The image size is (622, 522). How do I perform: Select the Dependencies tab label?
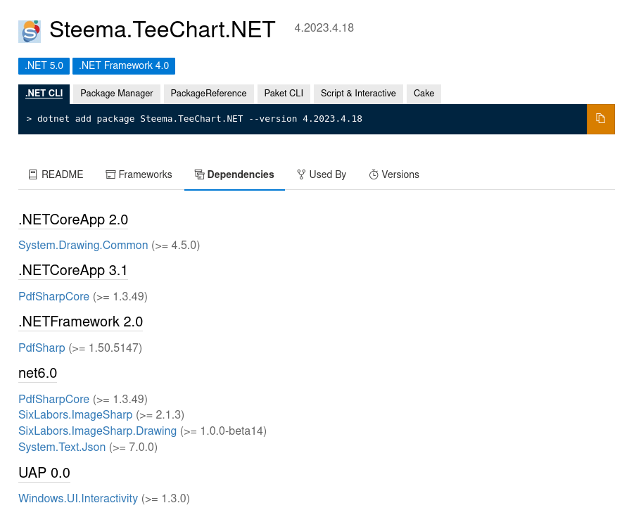(241, 175)
